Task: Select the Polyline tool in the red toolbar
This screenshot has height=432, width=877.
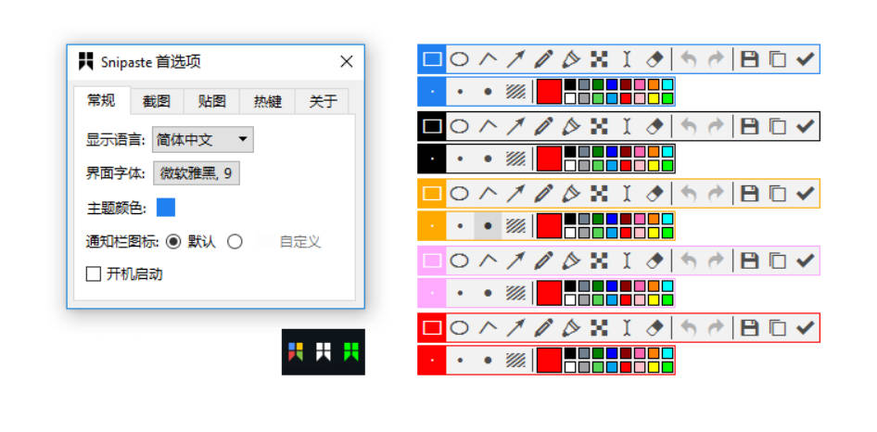Action: [x=488, y=327]
